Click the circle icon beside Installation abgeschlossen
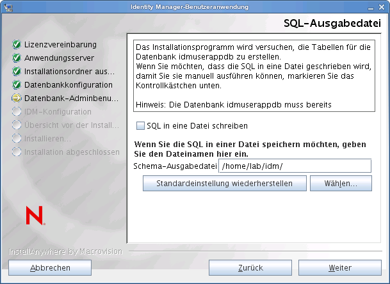The height and width of the screenshot is (284, 390). [x=17, y=152]
